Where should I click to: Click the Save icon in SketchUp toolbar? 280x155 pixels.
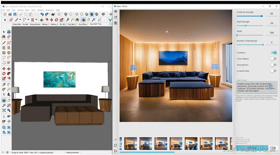tap(15, 14)
